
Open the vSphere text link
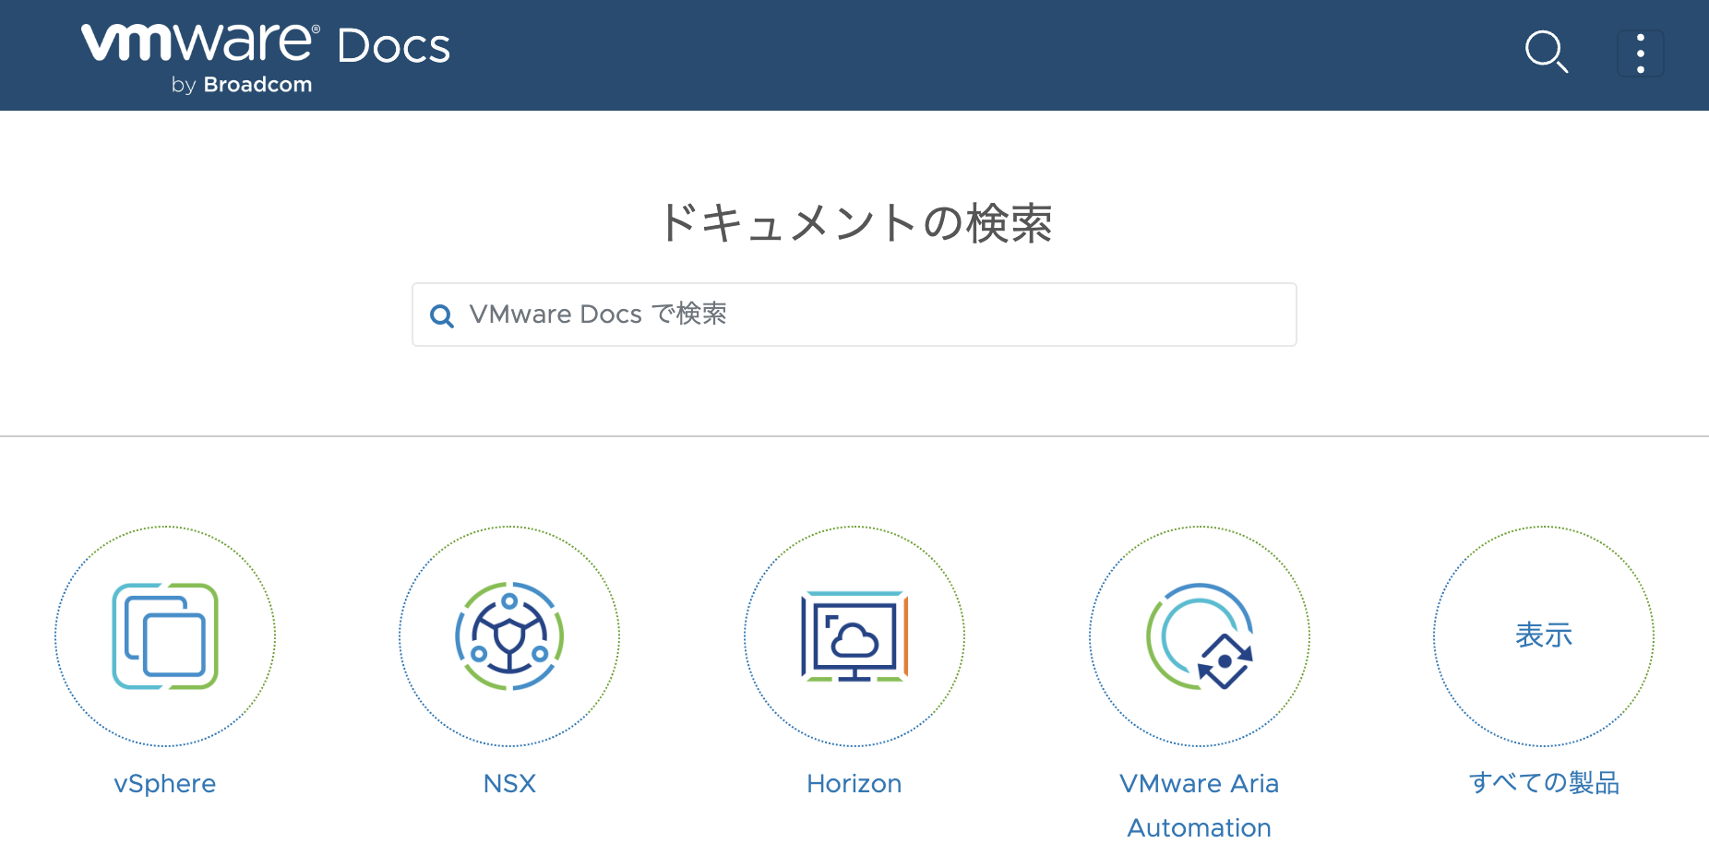tap(165, 783)
